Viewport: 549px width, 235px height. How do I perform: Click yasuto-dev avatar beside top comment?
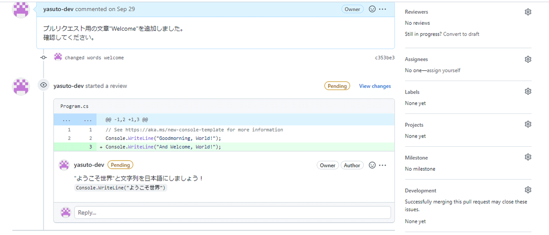(x=21, y=10)
